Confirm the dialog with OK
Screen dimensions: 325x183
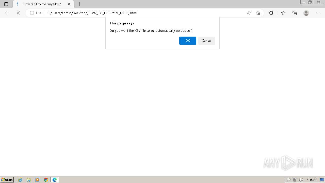(188, 41)
